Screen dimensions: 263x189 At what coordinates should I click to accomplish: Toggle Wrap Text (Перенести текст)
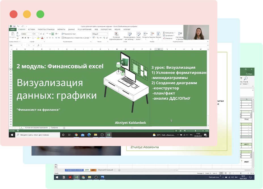(x=69, y=34)
